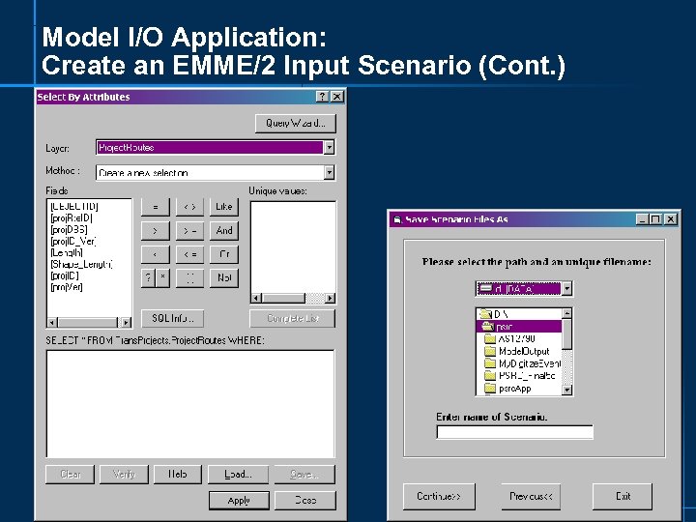Insert the And operator

click(x=223, y=231)
